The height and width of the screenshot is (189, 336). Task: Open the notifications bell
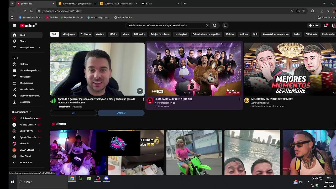326,25
